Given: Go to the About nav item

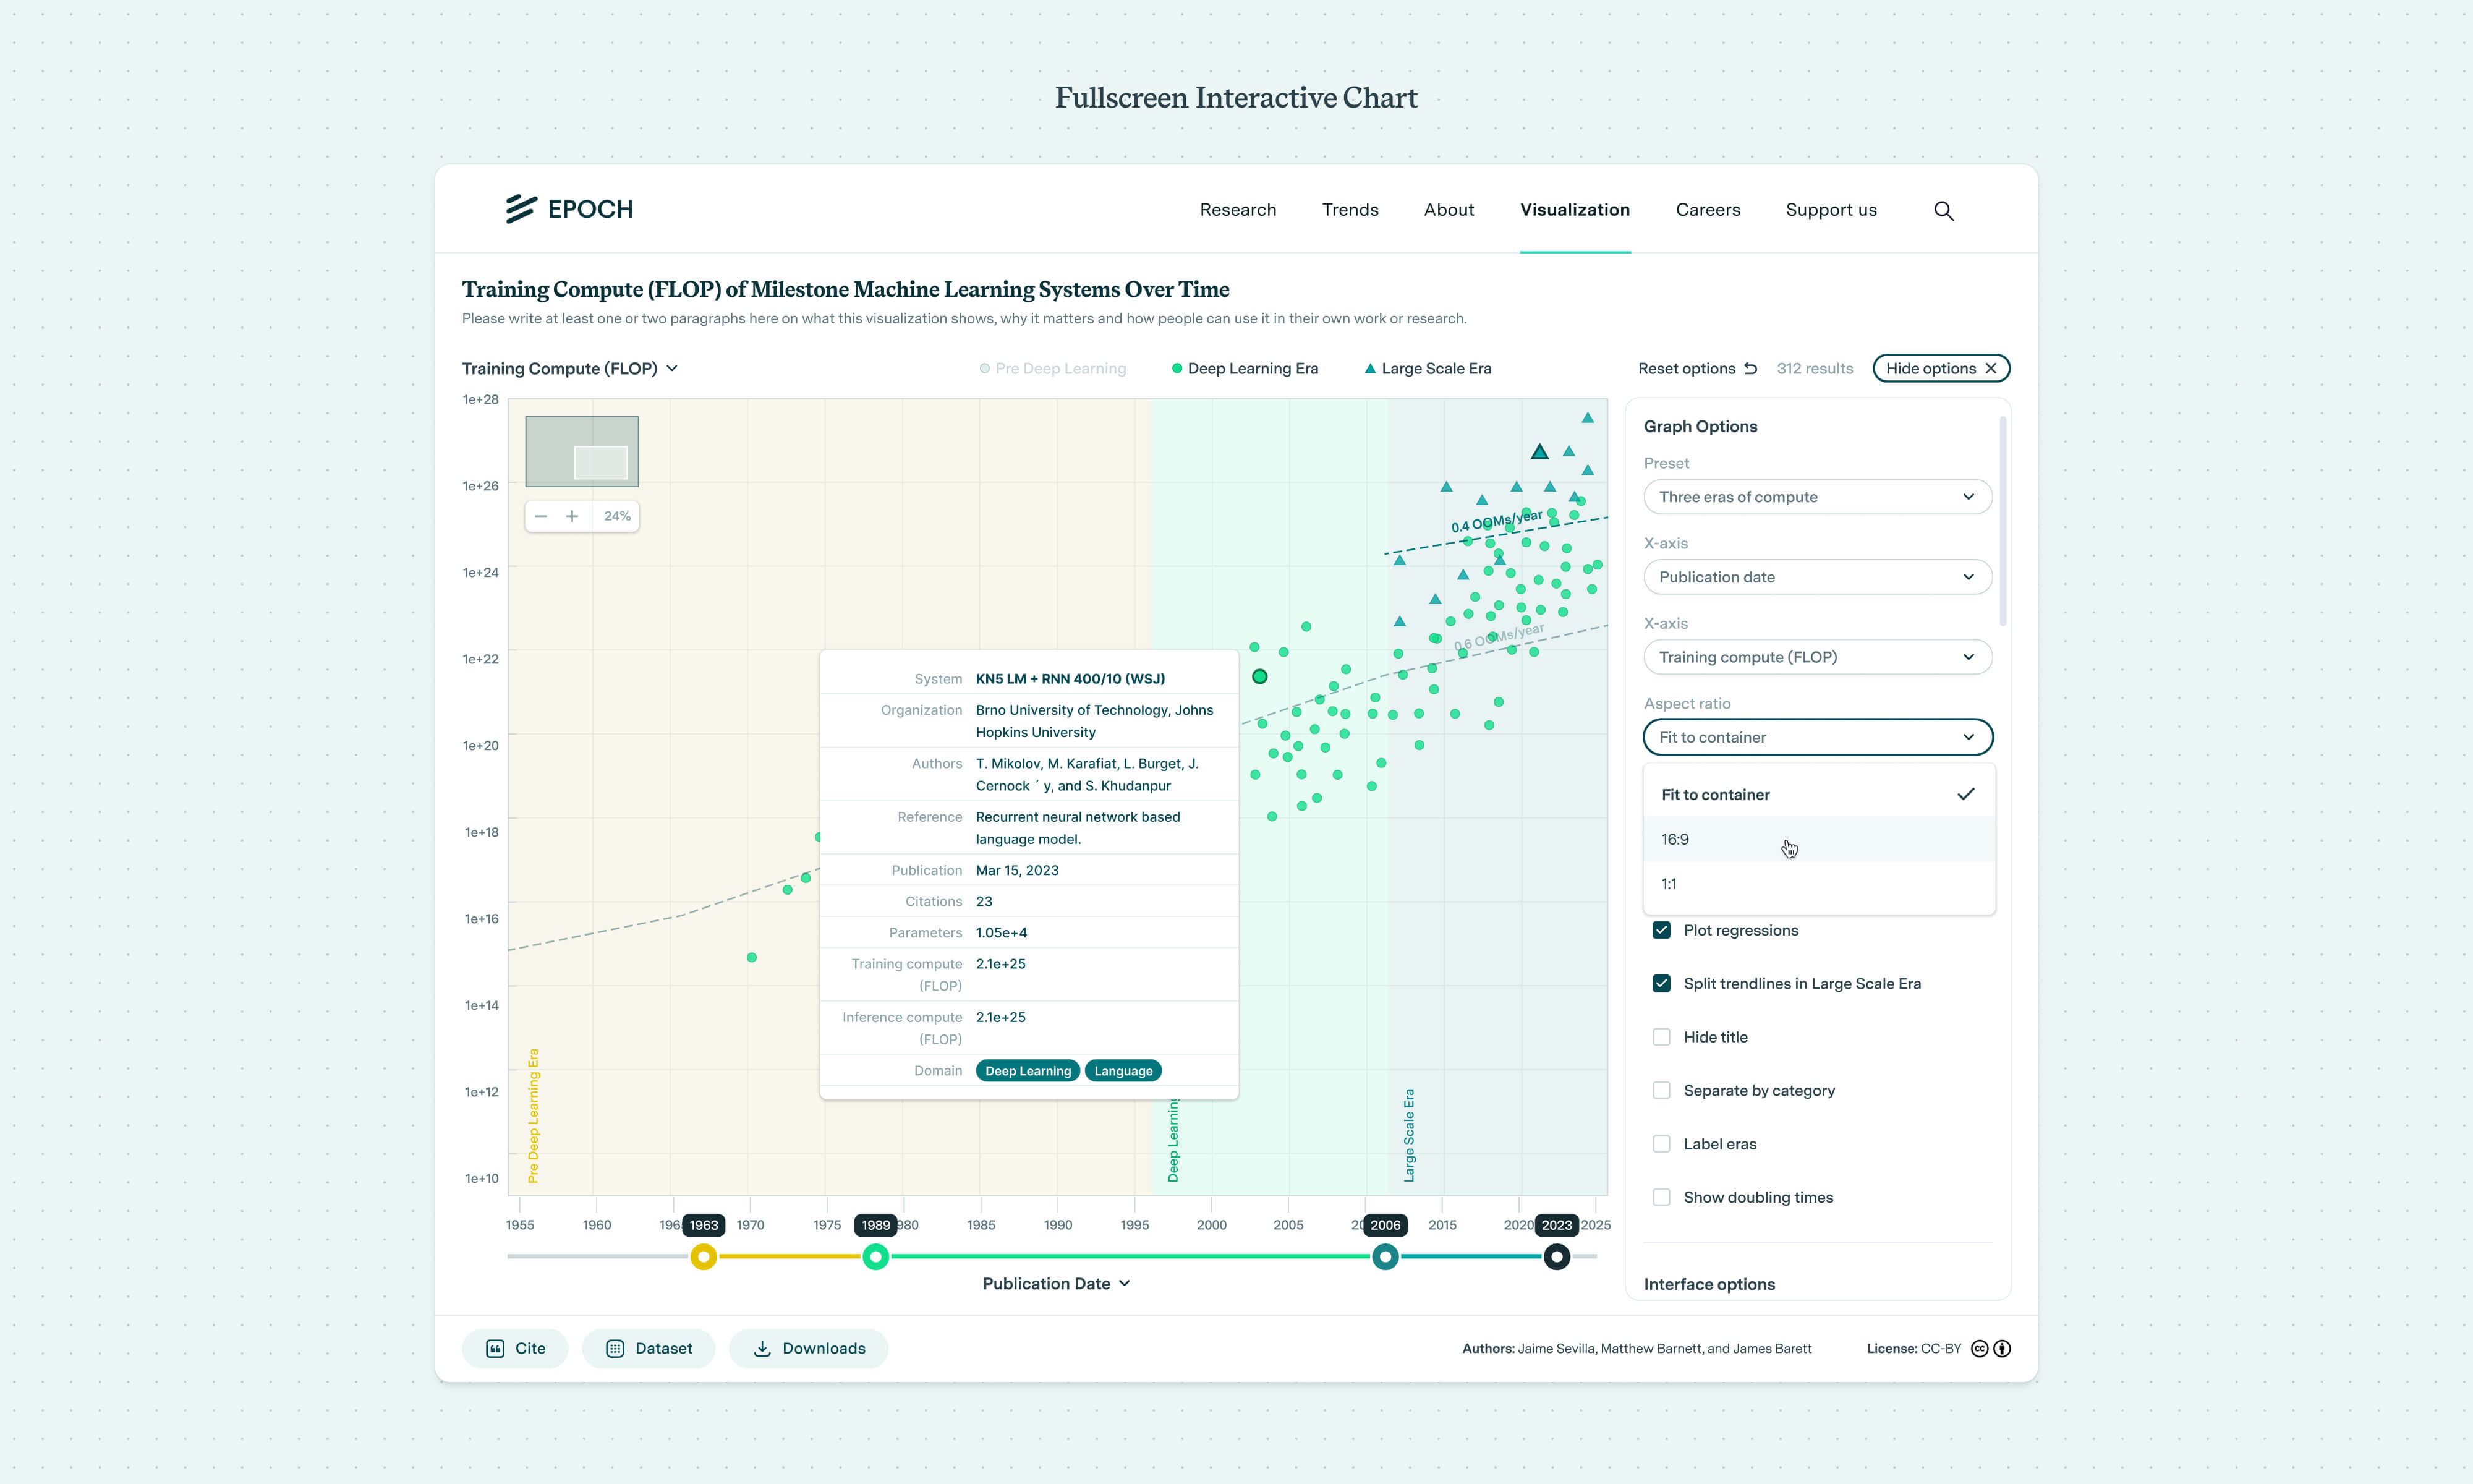Looking at the screenshot, I should (x=1449, y=209).
